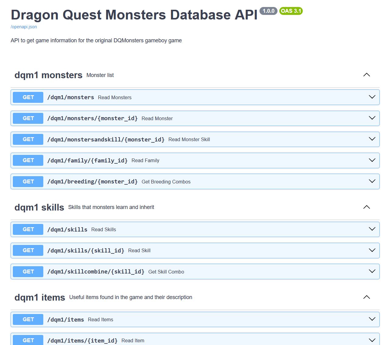Expand the Get Skill Combo chevron
Screen dimensions: 390x345
[372, 271]
